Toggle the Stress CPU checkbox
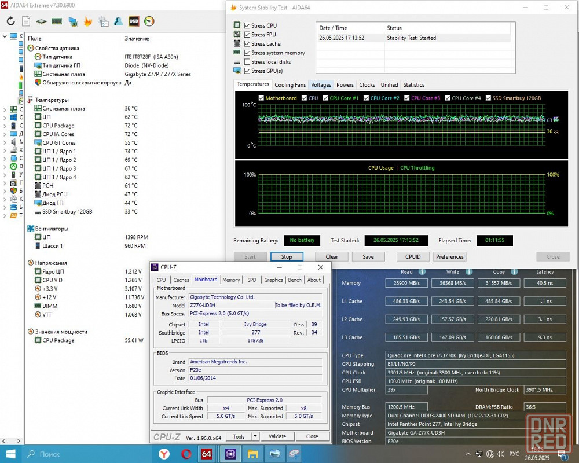The image size is (579, 463). (247, 25)
